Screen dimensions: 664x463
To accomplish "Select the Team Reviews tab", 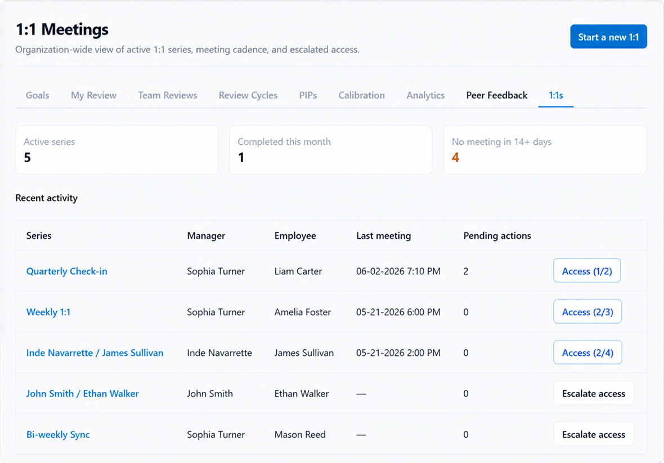I will [168, 95].
